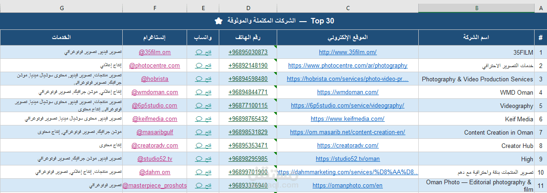Open the photocentre.com/ar/photography website link
The width and height of the screenshot is (547, 193).
tap(348, 66)
